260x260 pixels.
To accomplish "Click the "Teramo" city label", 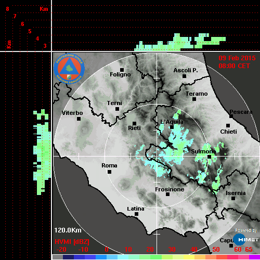I will [197, 94].
